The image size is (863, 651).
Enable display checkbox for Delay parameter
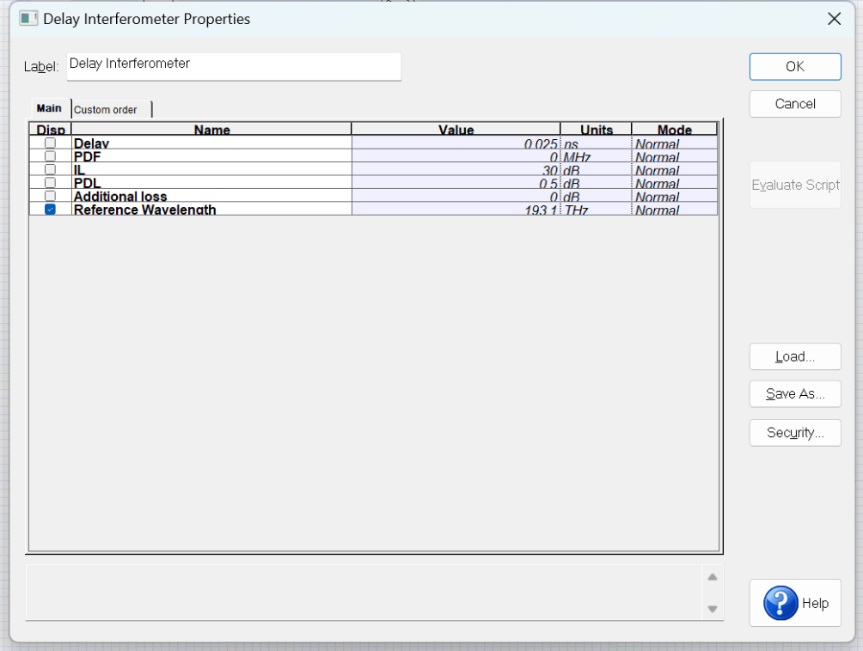tap(50, 143)
